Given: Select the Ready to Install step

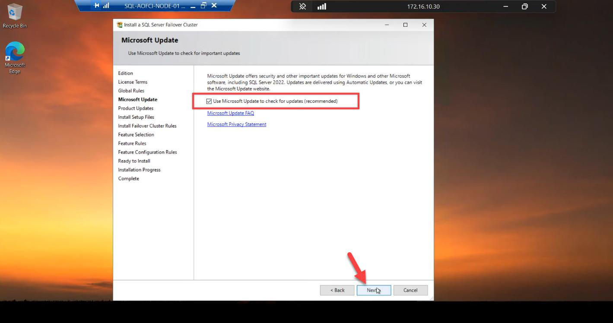Looking at the screenshot, I should 134,161.
